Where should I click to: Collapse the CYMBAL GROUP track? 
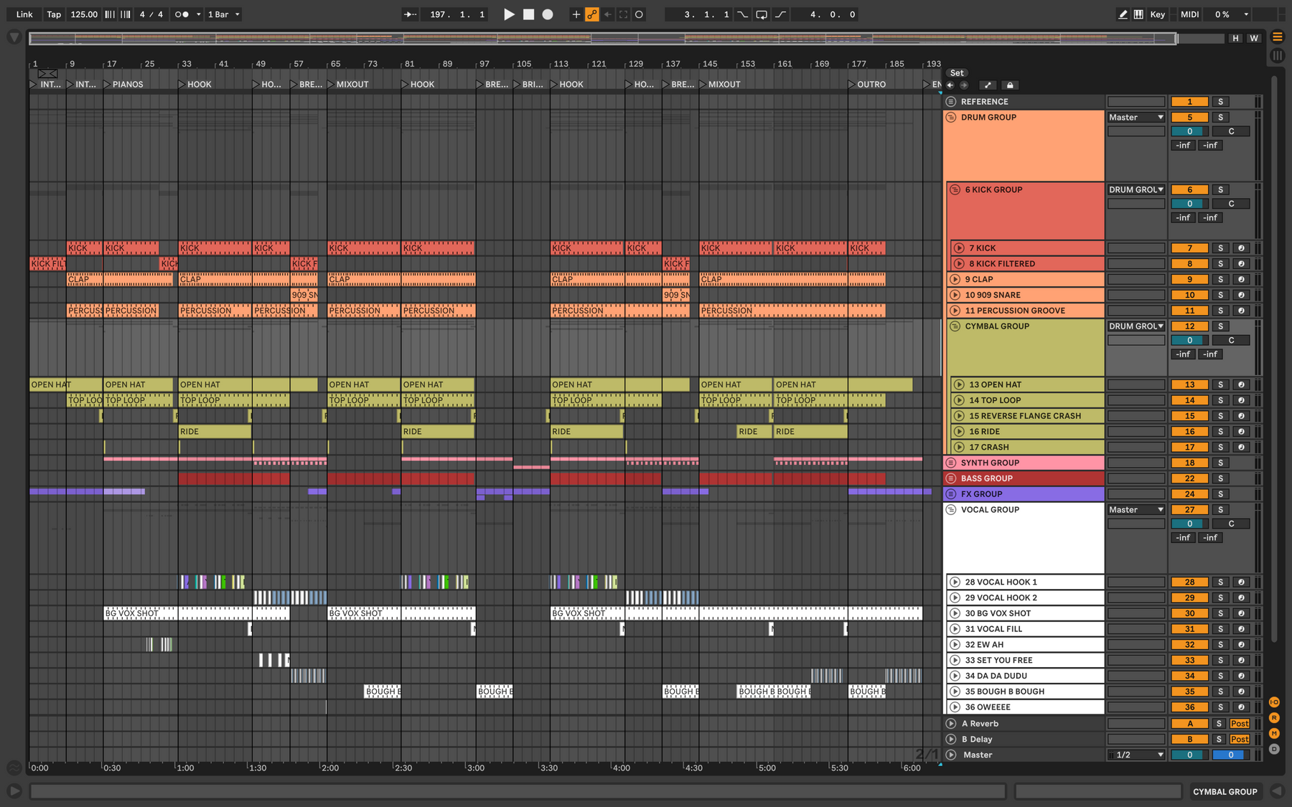(955, 326)
